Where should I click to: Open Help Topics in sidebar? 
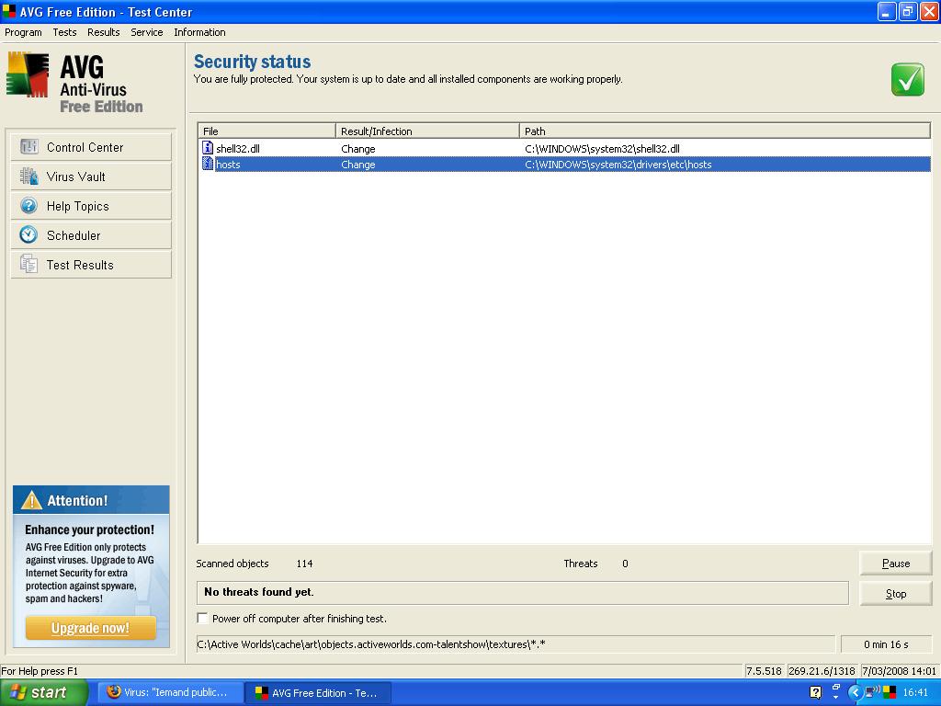click(91, 206)
